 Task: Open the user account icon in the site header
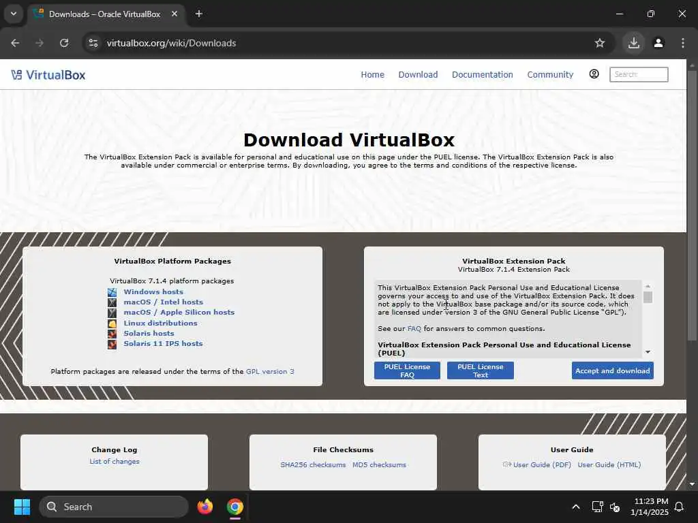pyautogui.click(x=594, y=74)
